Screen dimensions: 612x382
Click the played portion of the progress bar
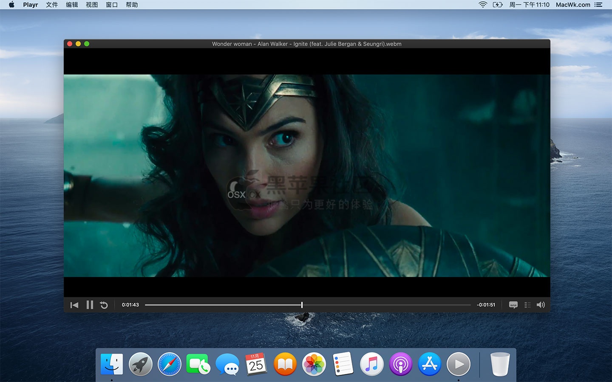[223, 305]
